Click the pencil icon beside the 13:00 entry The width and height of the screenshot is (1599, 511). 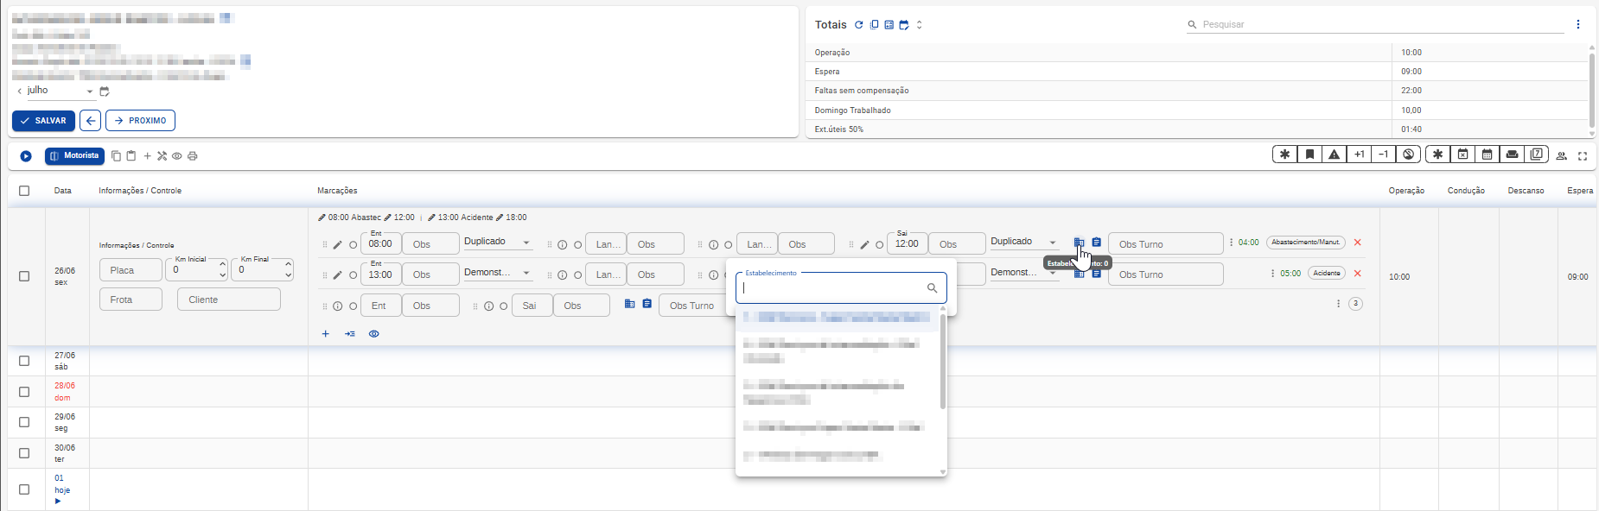point(338,275)
